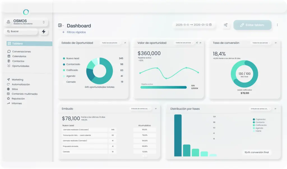Viewport: 287px width, 169px height.
Task: Open the Sitios globe item
Action: pos(15,89)
